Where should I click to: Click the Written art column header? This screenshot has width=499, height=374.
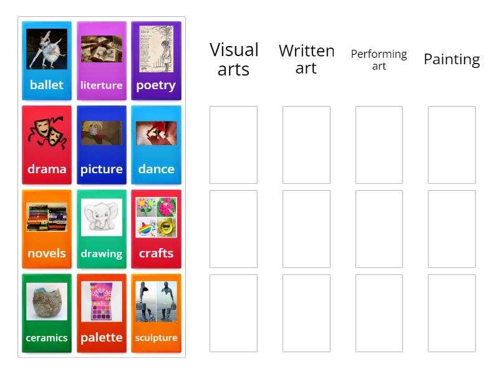307,59
